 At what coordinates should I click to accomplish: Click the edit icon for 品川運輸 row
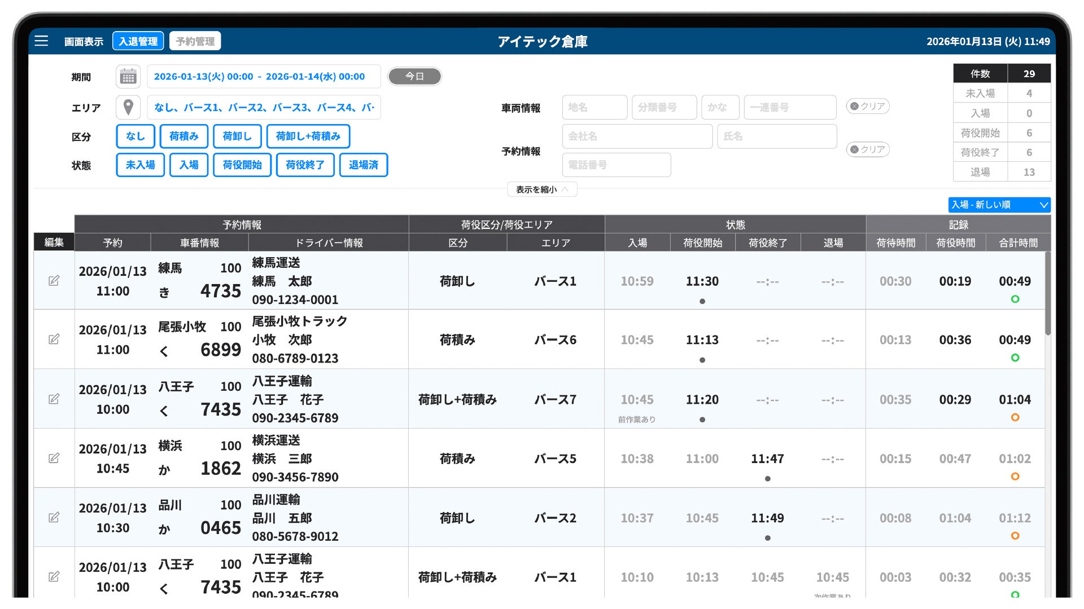54,518
